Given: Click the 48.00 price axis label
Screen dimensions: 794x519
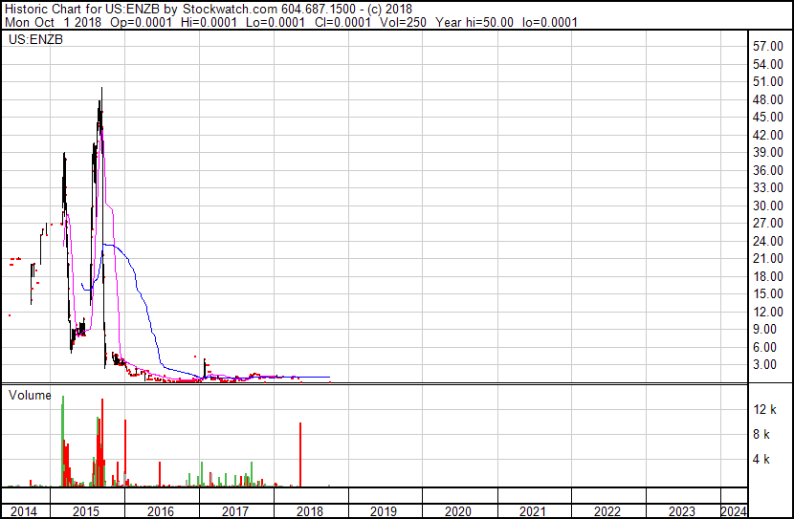Looking at the screenshot, I should 768,99.
